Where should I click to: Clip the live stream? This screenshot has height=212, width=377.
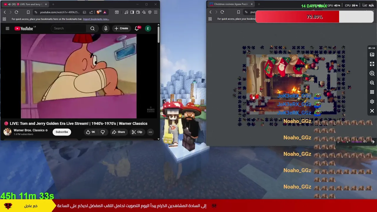[x=137, y=132]
